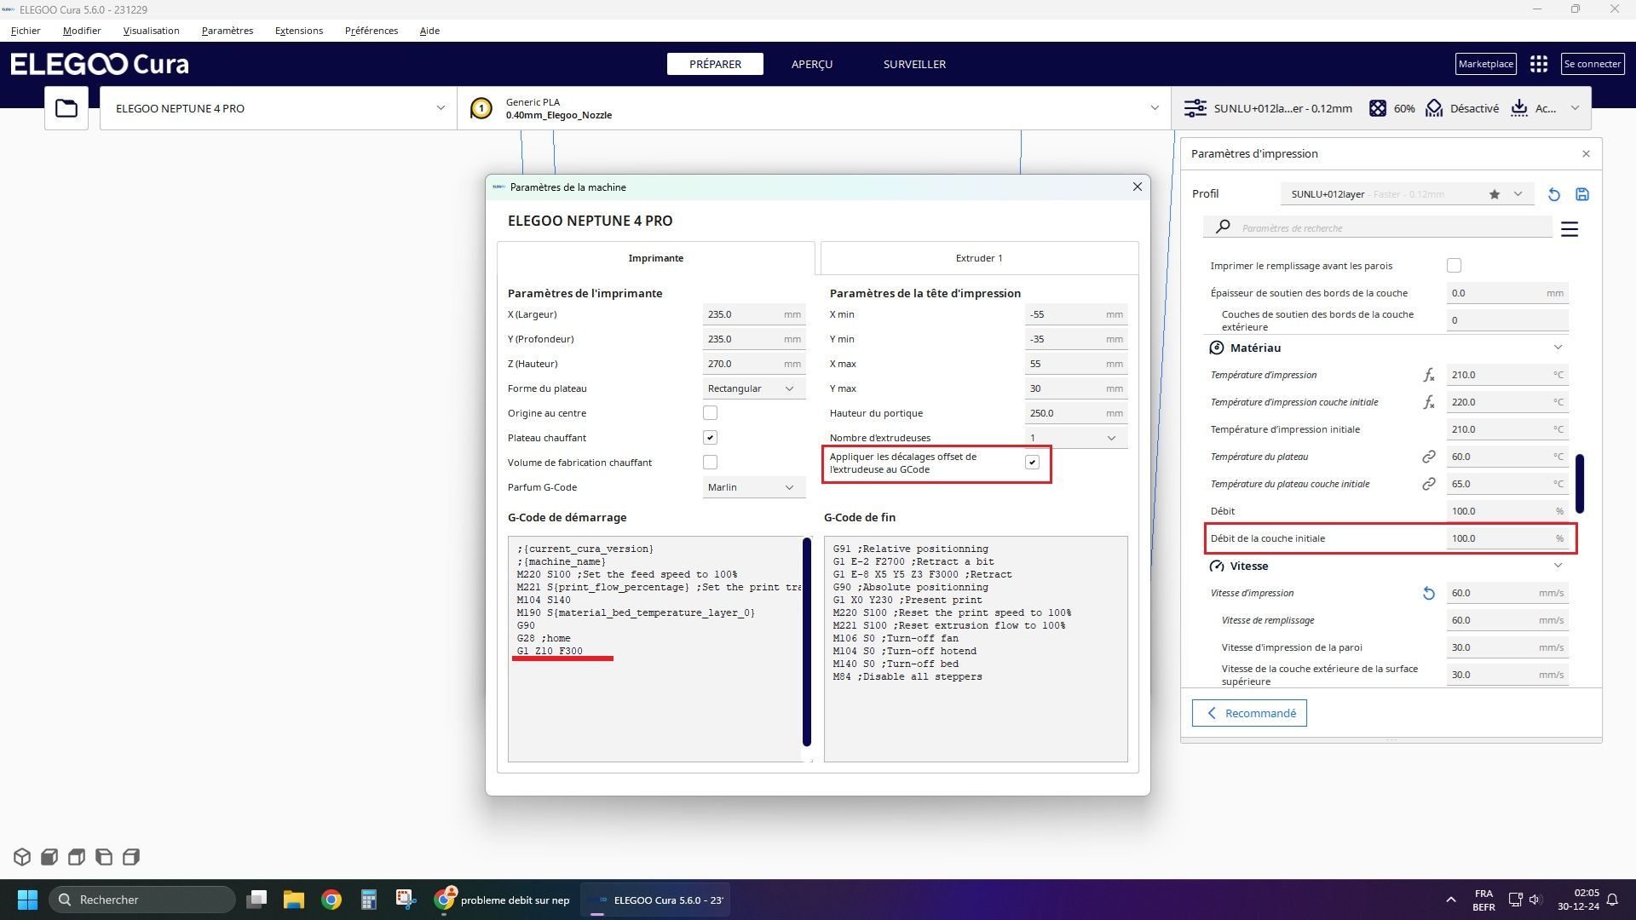The height and width of the screenshot is (920, 1636).
Task: Toggle the Origine au centre checkbox
Action: 710,413
